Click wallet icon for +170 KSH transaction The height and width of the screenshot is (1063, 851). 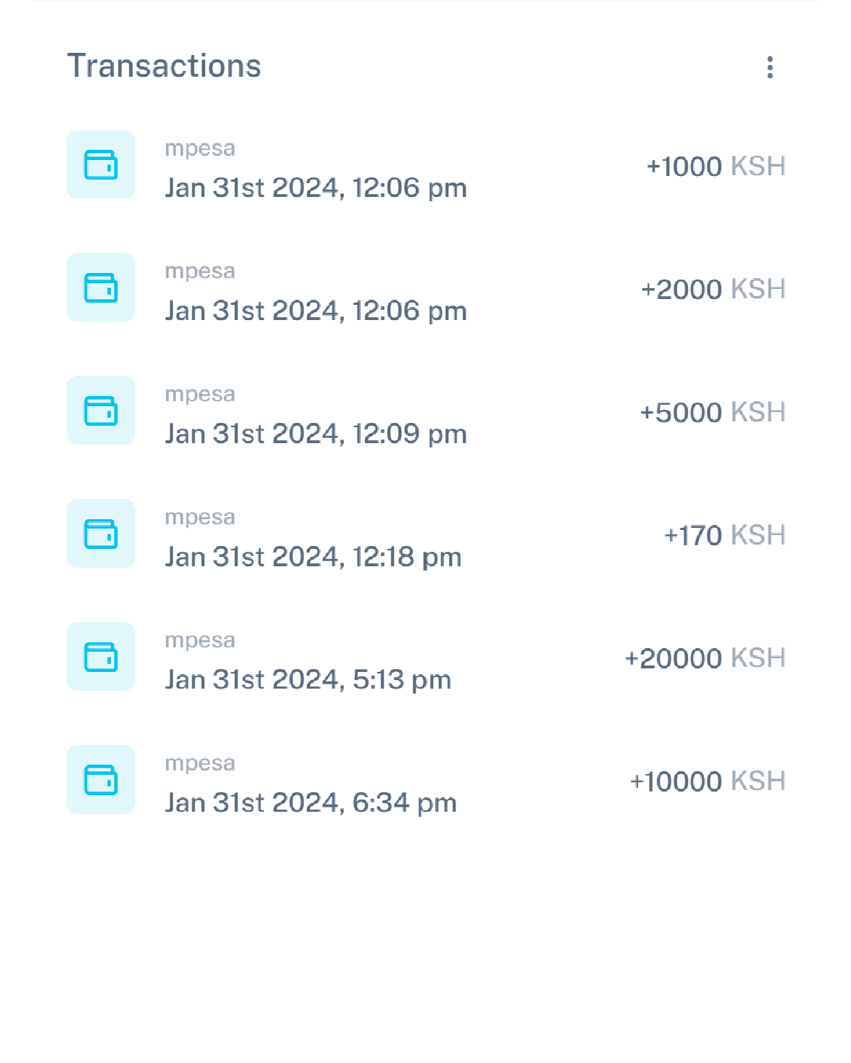click(101, 534)
